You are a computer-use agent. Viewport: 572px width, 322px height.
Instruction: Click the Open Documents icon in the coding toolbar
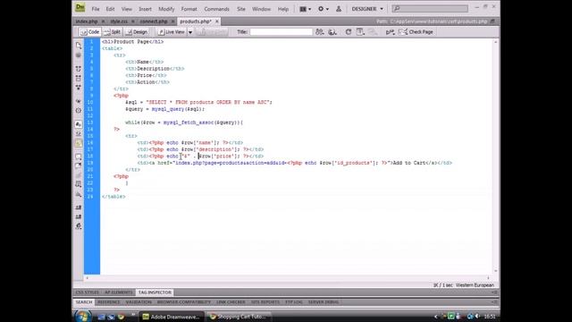tap(79, 46)
